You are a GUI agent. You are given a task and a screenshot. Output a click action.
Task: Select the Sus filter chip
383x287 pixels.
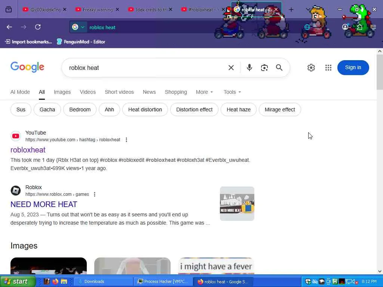pyautogui.click(x=21, y=109)
